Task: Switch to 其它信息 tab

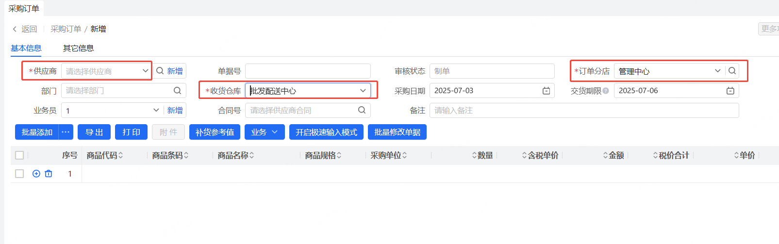Action: point(79,48)
